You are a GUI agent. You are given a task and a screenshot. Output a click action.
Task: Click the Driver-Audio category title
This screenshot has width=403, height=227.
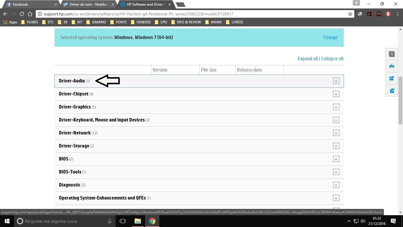pos(72,81)
